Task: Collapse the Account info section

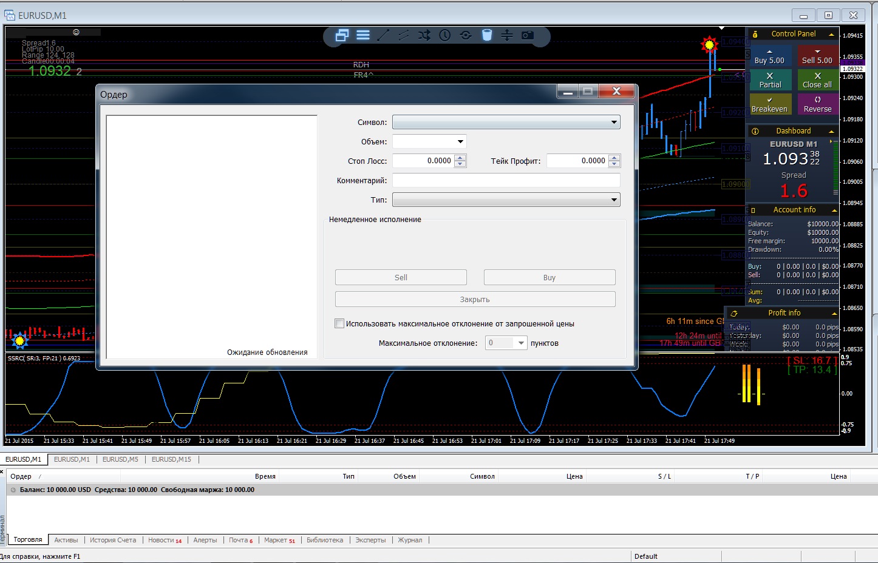Action: [834, 211]
